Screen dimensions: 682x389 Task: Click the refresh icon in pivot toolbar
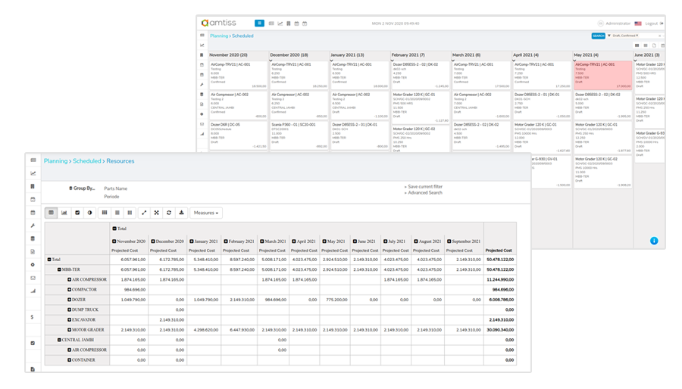pos(169,213)
